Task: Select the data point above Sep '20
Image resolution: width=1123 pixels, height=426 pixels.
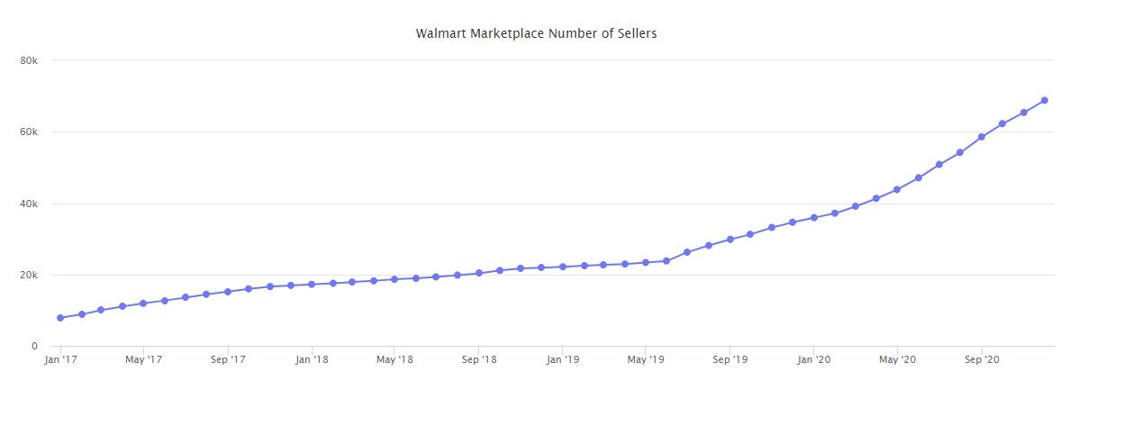Action: [x=981, y=137]
